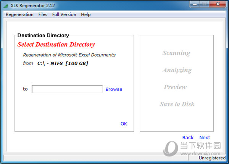Viewport: 229px width, 164px height.
Task: Click the XLS Regenerator app icon in title bar
Action: (6, 5)
